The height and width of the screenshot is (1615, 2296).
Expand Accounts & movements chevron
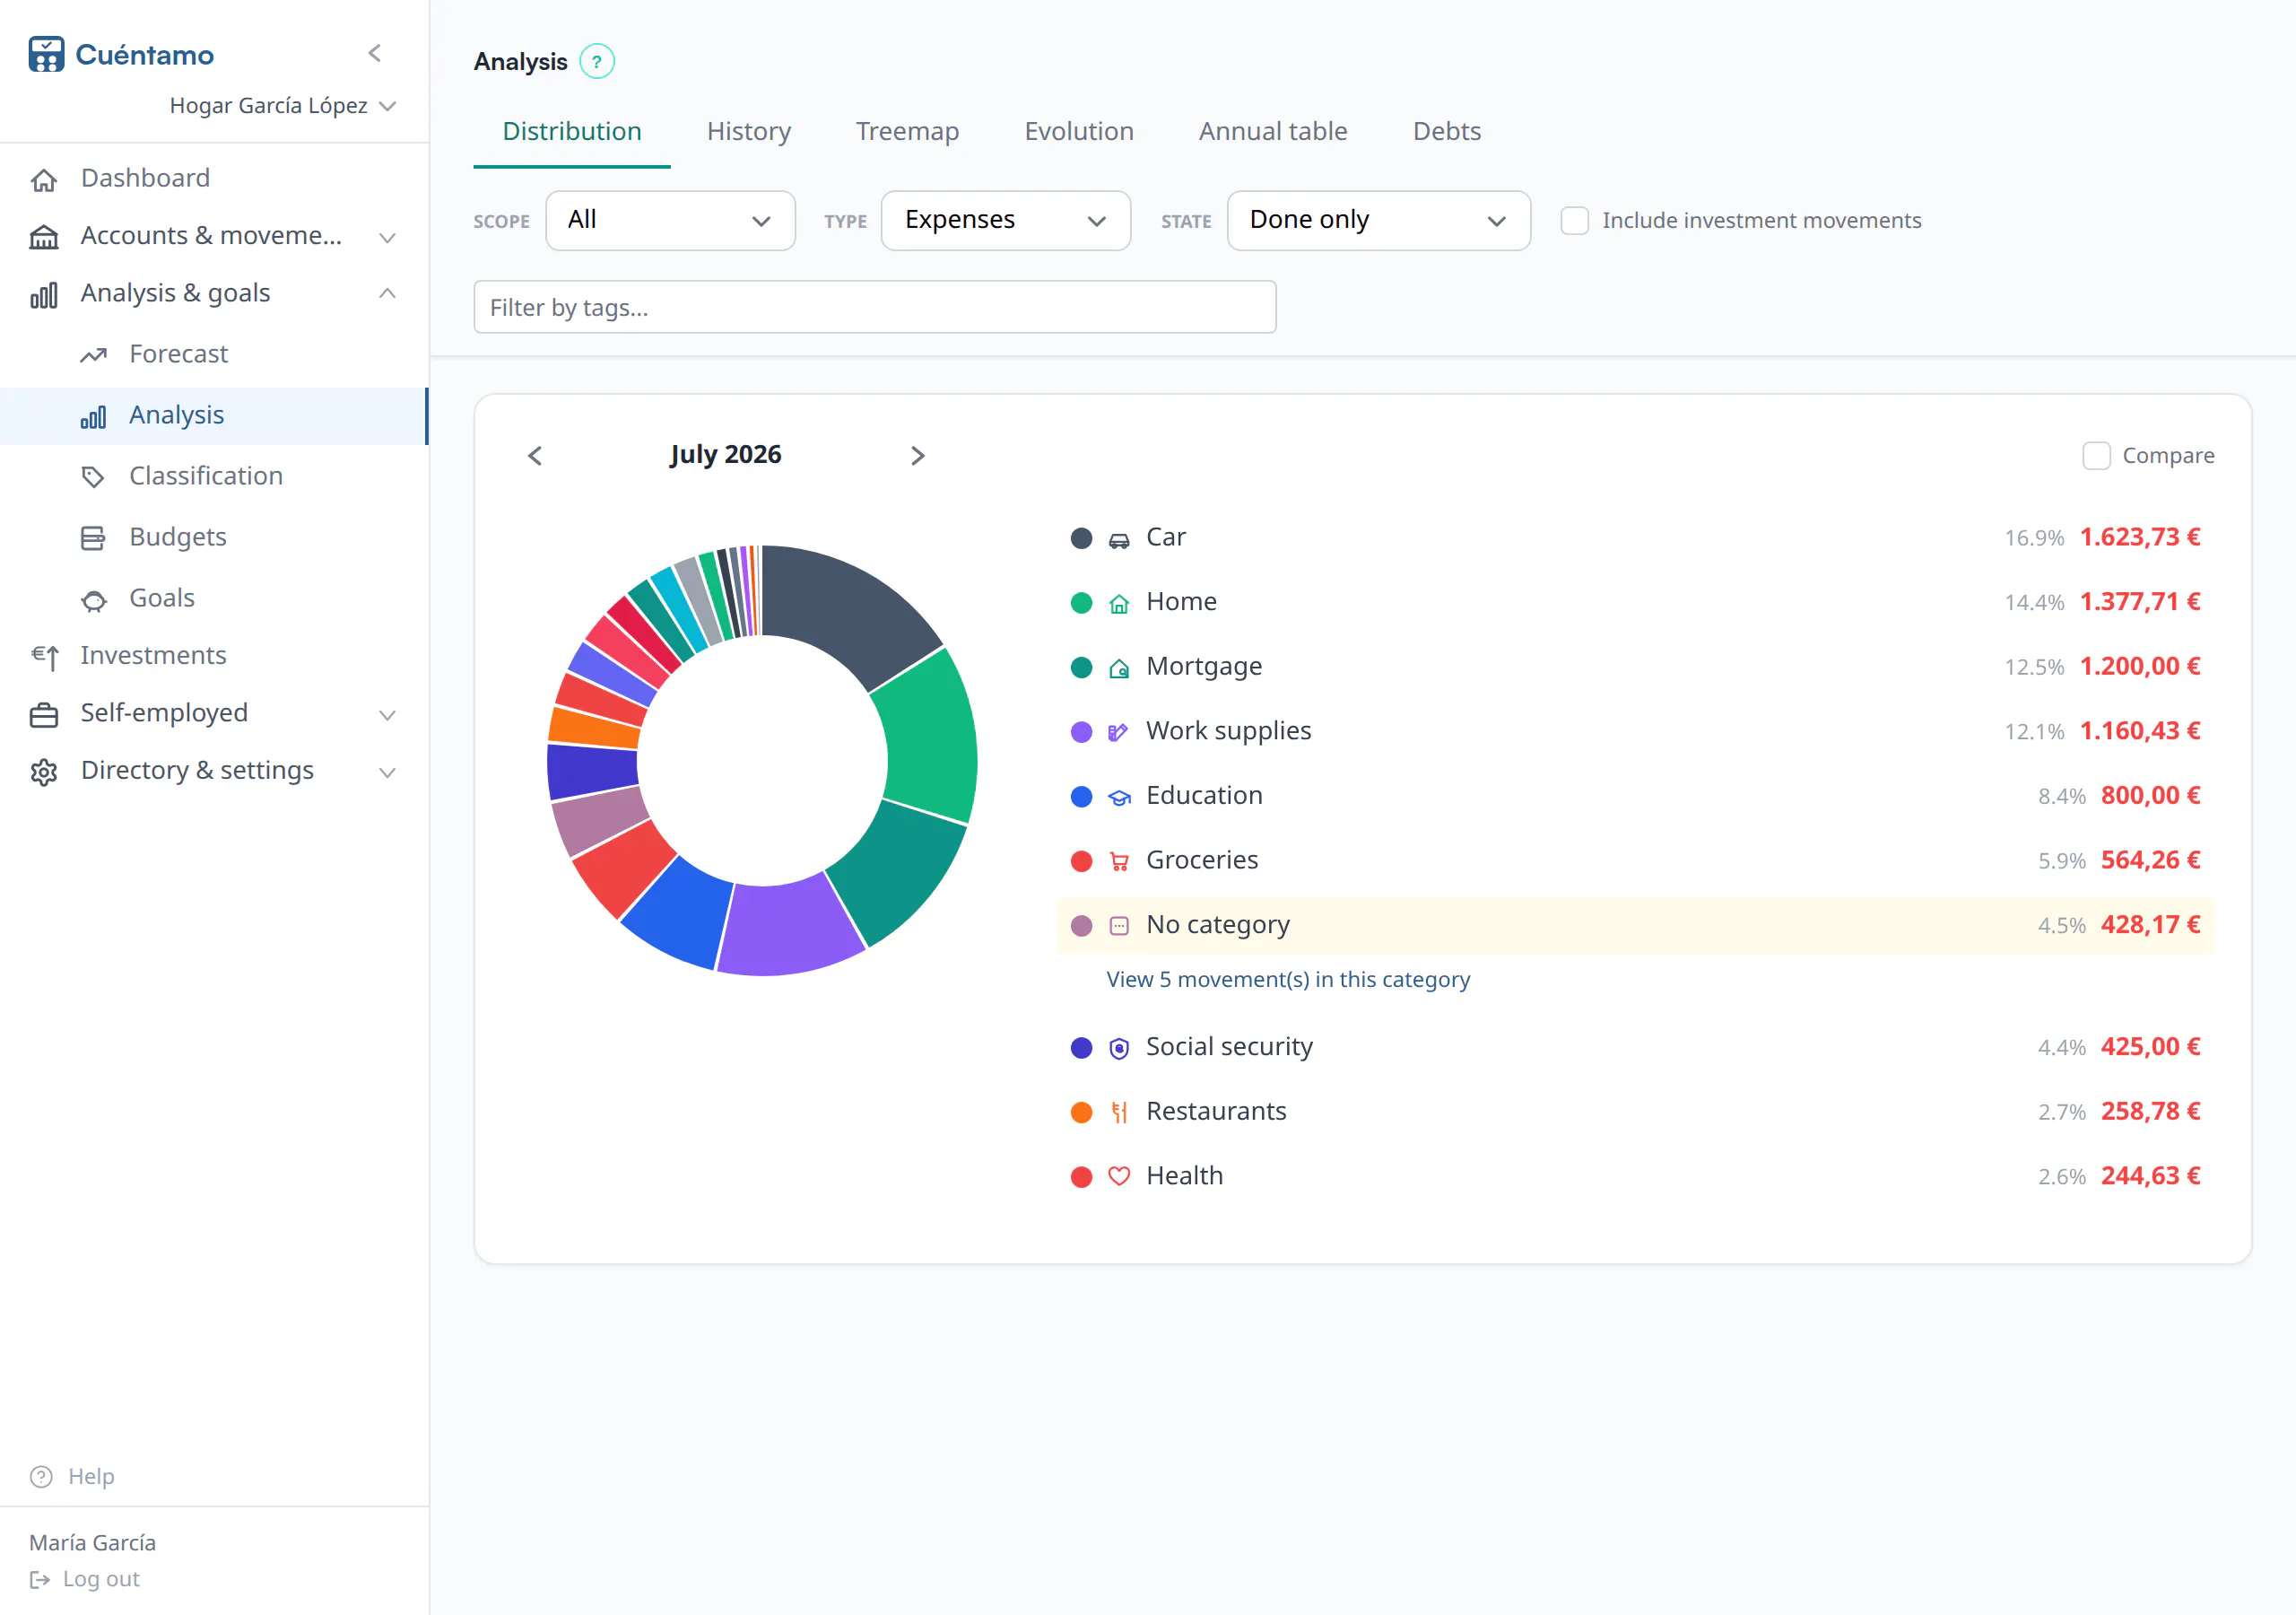click(x=387, y=237)
